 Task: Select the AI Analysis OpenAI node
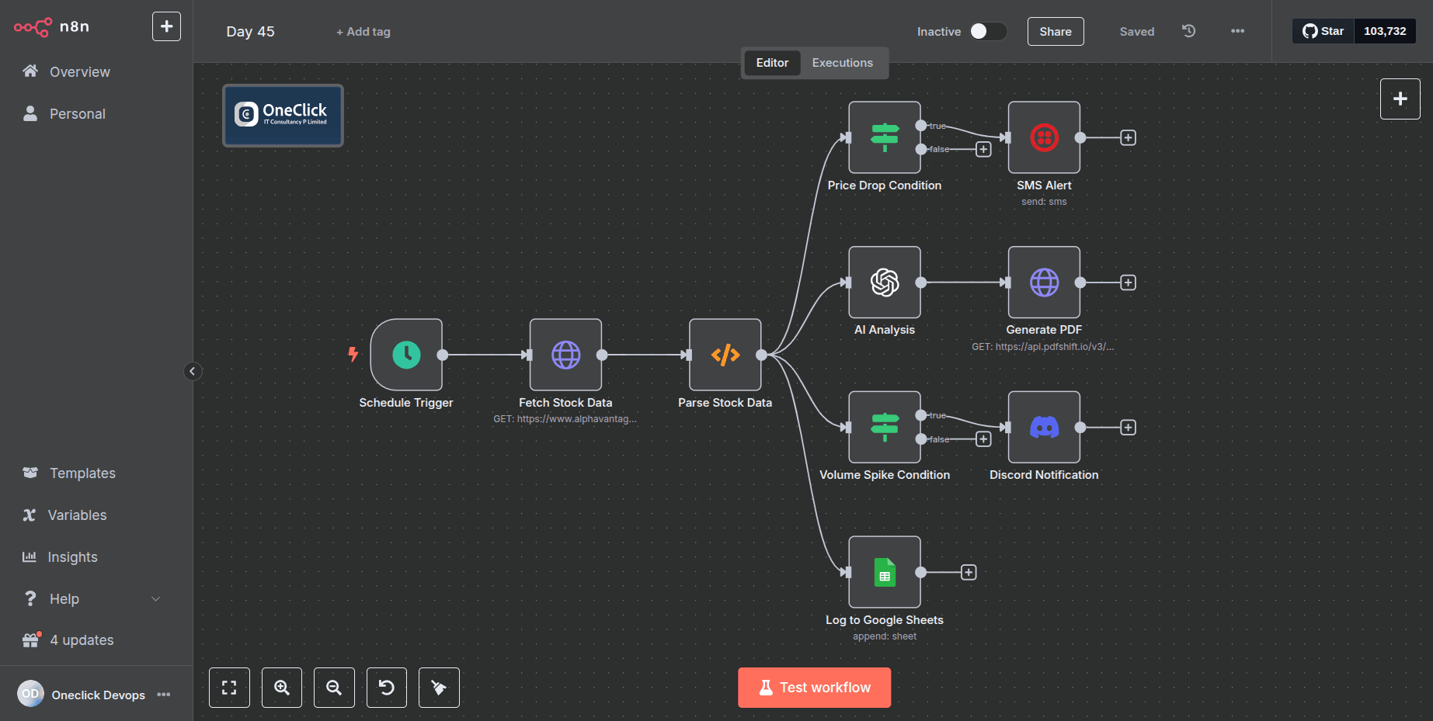point(885,283)
